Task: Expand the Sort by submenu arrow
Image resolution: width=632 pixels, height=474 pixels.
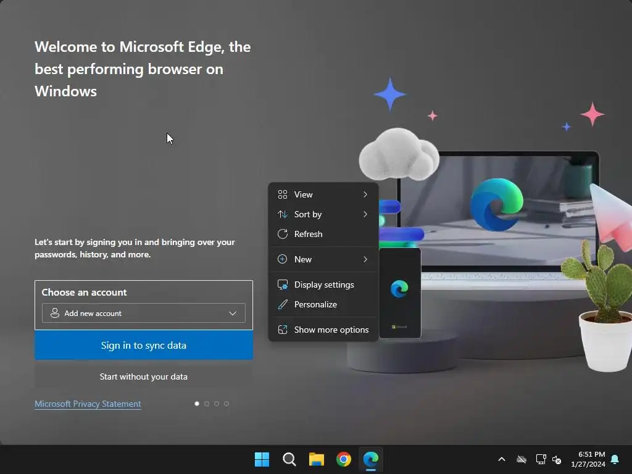Action: click(365, 214)
